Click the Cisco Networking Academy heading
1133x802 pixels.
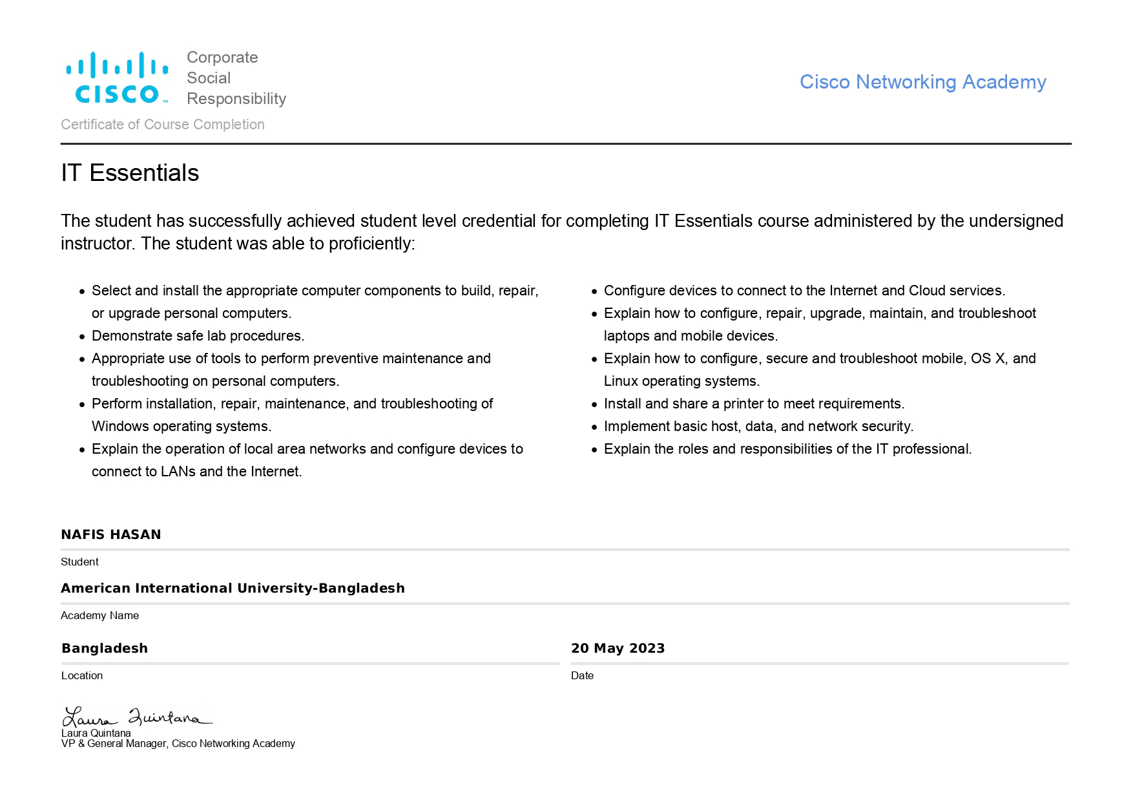(x=922, y=82)
